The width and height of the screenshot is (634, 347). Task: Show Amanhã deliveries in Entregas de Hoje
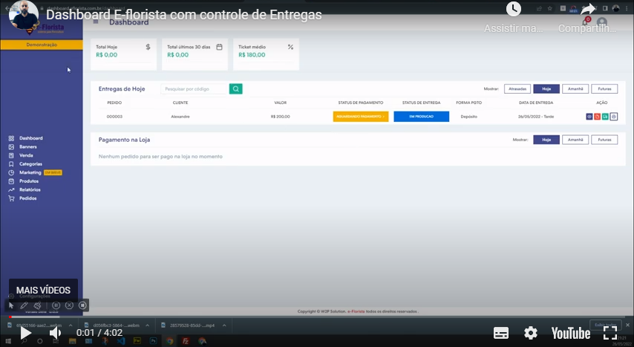pos(575,88)
